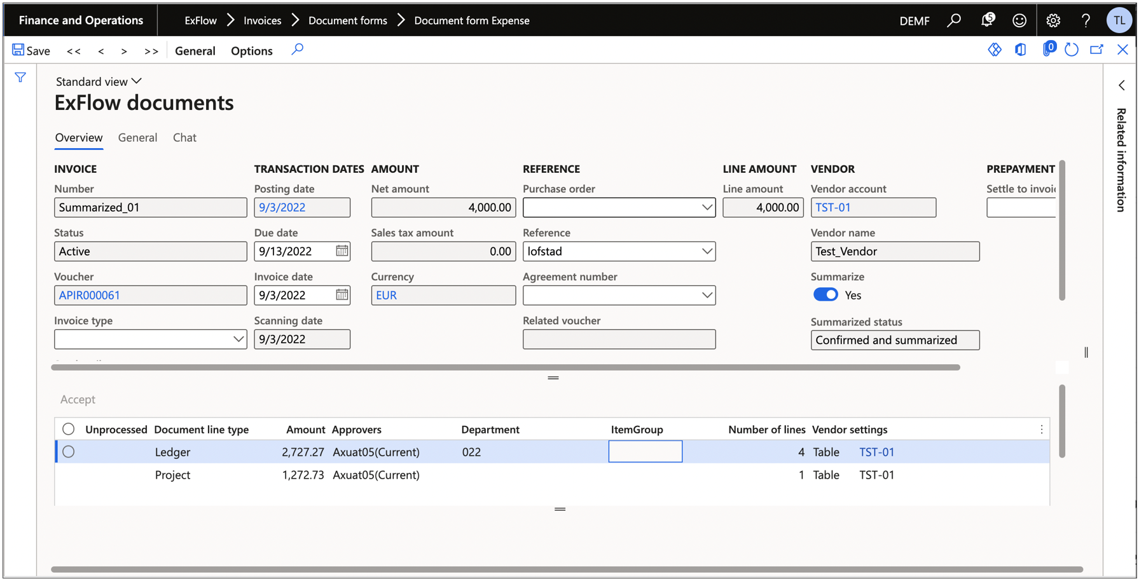Image resolution: width=1139 pixels, height=581 pixels.
Task: Click the Approvers column header
Action: pyautogui.click(x=357, y=430)
